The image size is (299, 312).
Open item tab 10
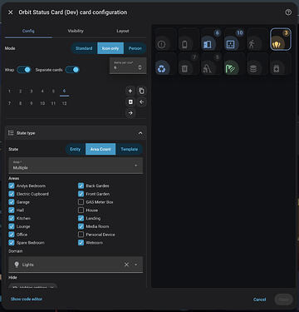click(x=42, y=103)
